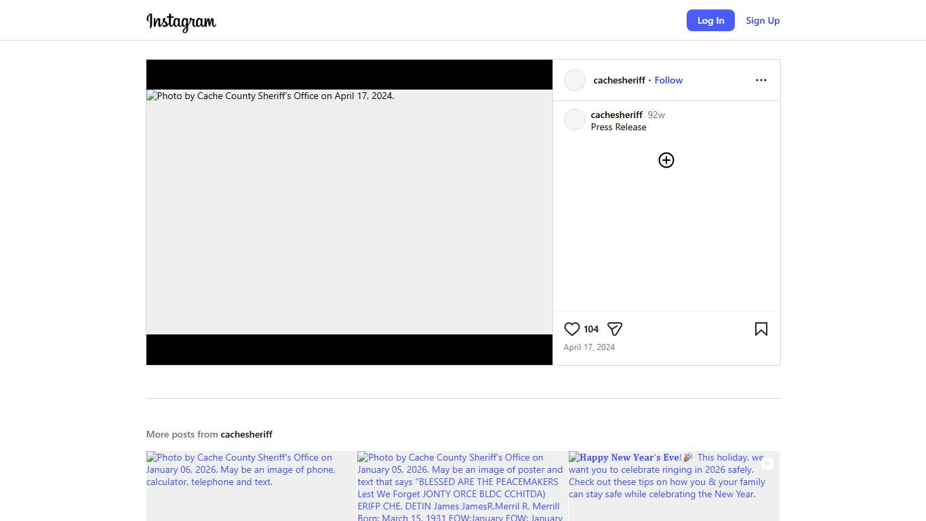The image size is (926, 521).
Task: Click the main April 17 post photo
Action: [x=349, y=212]
